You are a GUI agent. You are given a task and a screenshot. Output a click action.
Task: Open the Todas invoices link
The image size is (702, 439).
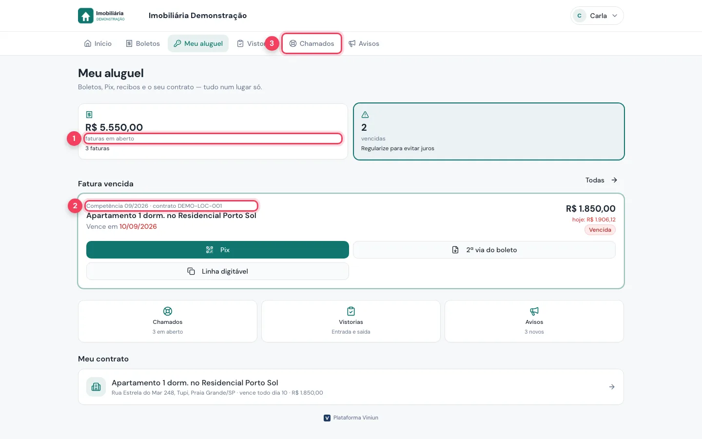tap(602, 180)
